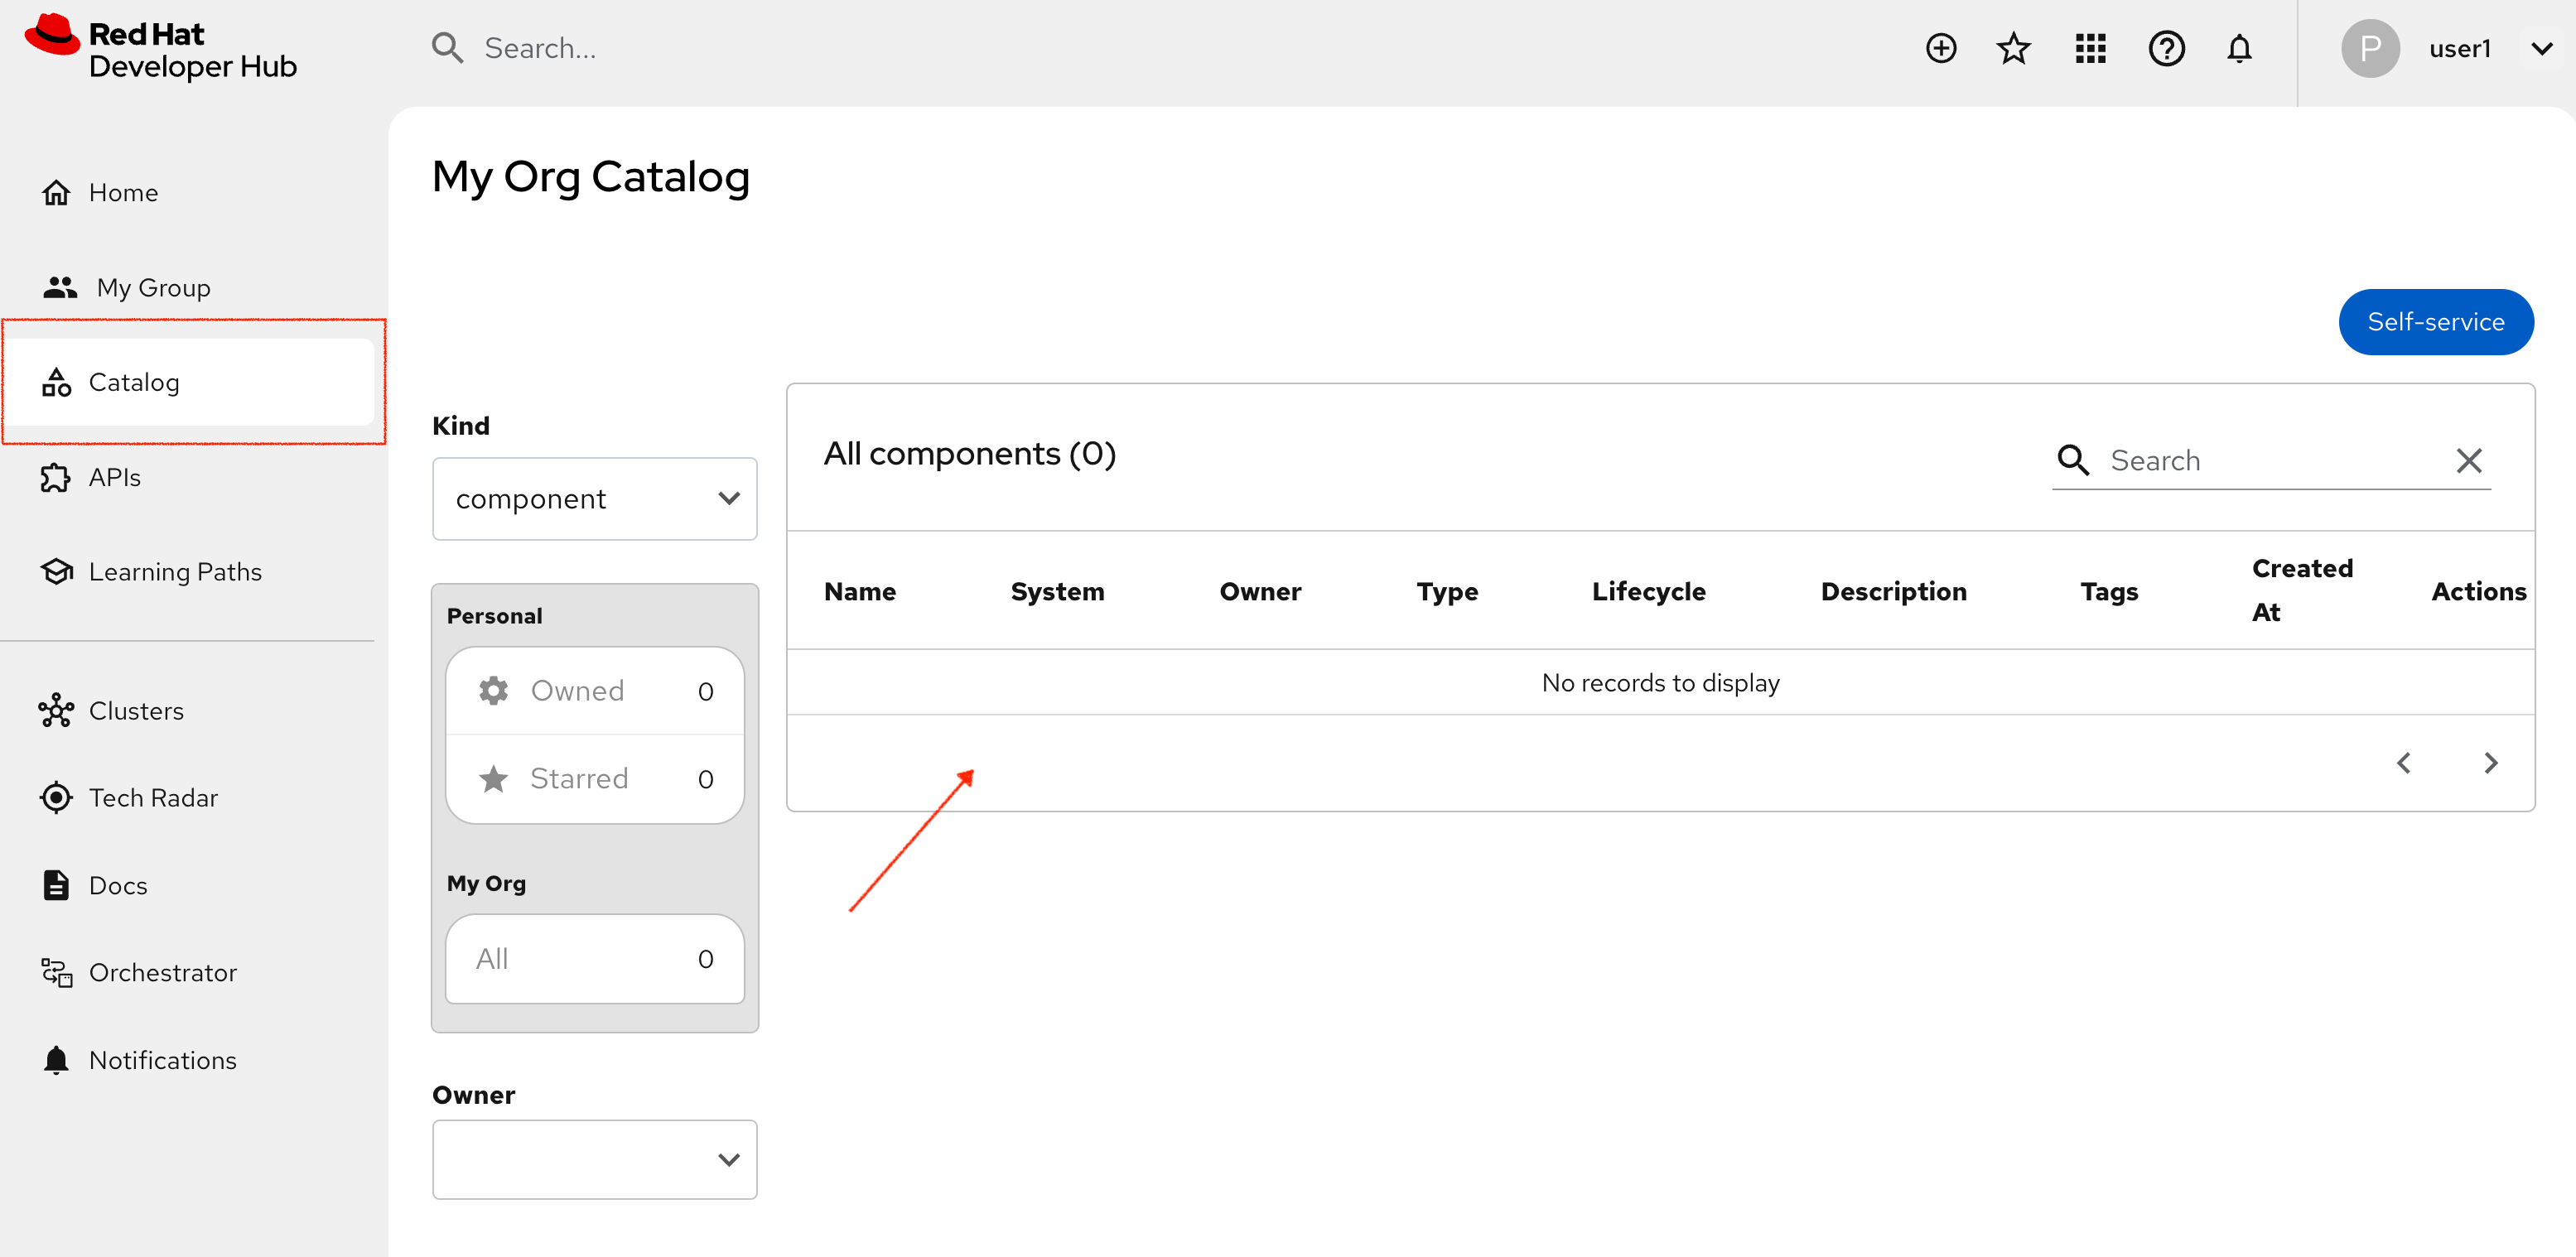Select the Owned personal filter

[594, 689]
